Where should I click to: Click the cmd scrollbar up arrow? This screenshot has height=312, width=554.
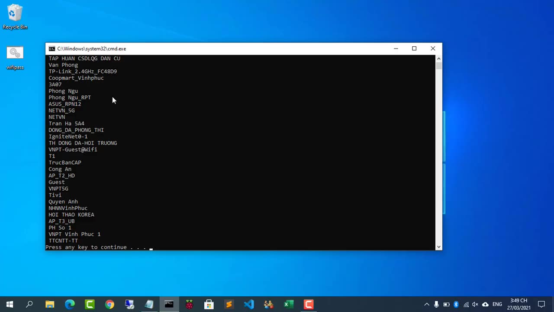(439, 58)
